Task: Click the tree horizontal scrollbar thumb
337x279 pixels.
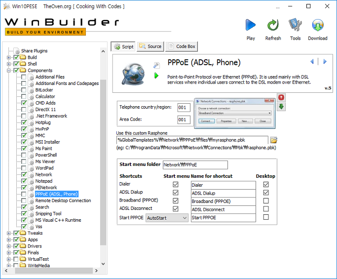Action: (54, 271)
